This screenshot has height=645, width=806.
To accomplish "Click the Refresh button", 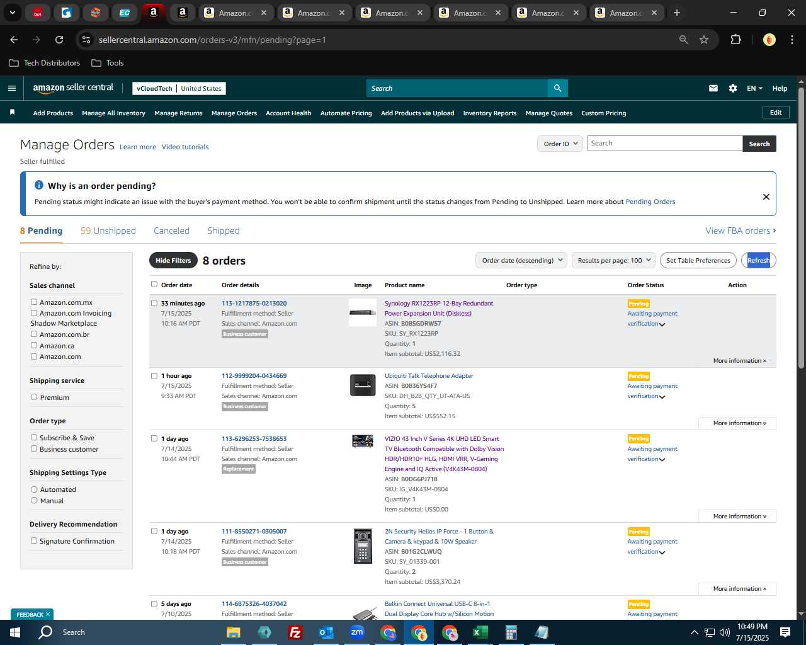I will click(759, 260).
